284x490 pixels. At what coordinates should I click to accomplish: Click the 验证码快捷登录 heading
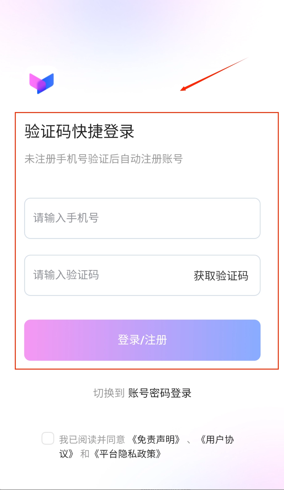pyautogui.click(x=79, y=131)
